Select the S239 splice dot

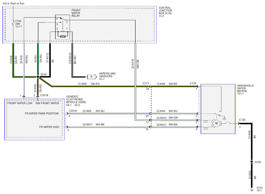38,77
